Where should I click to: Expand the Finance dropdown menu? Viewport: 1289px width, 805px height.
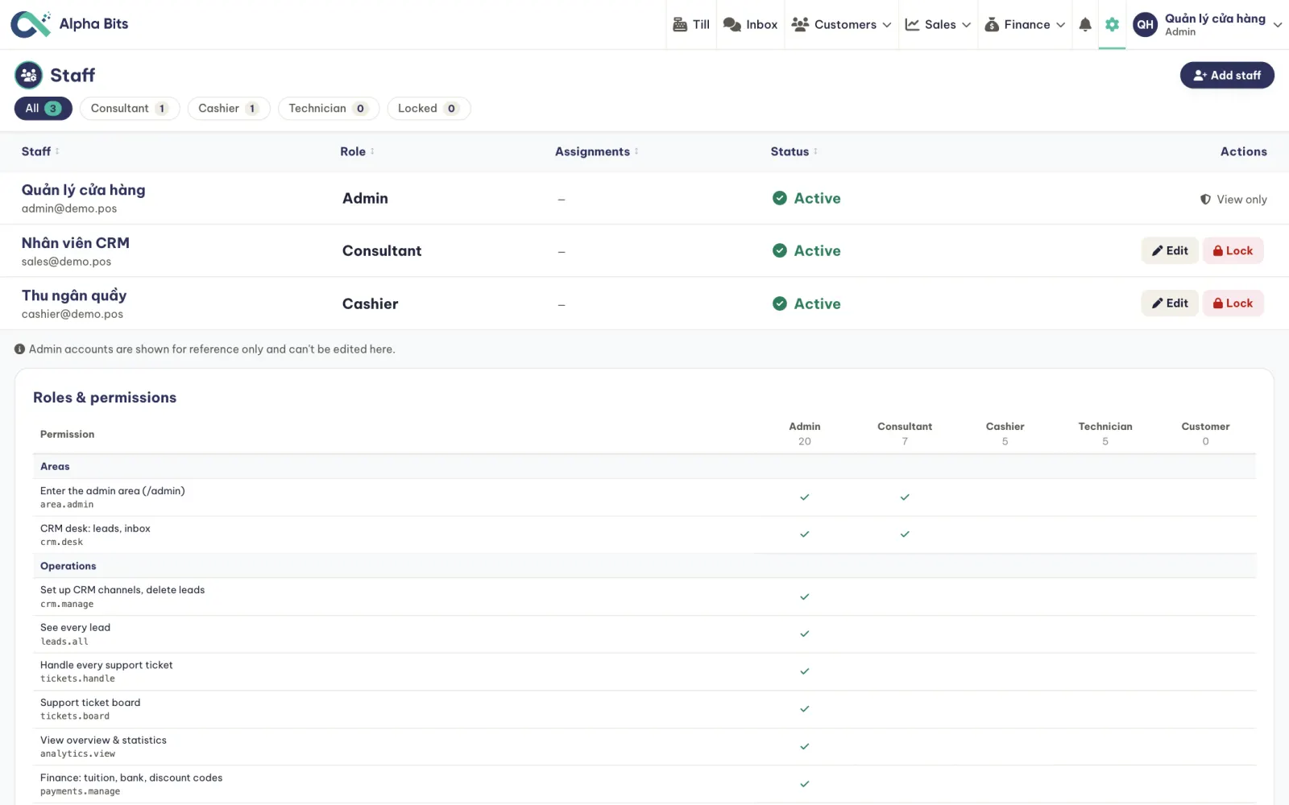pos(1060,25)
